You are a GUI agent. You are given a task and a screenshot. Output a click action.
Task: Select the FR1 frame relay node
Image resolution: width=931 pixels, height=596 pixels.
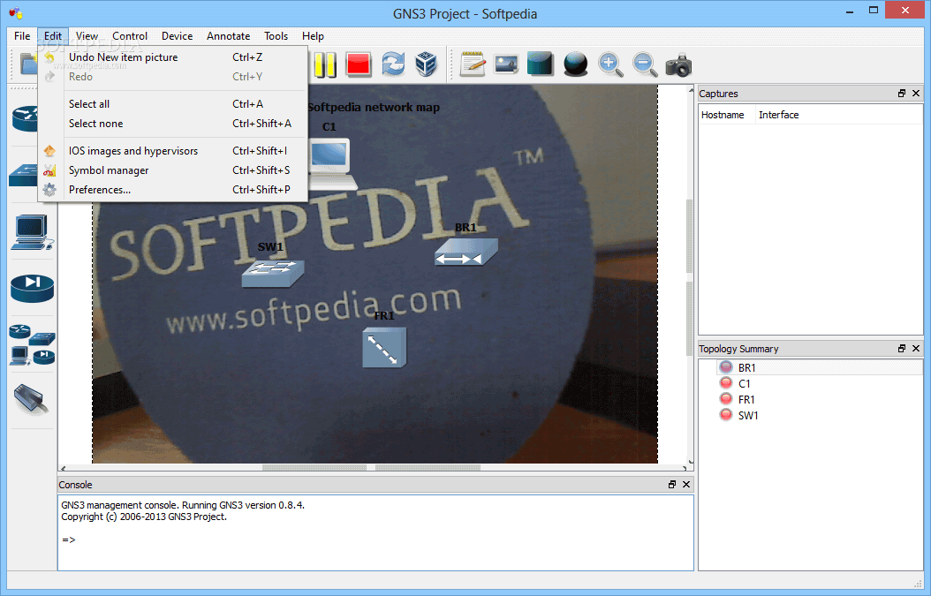(x=384, y=348)
